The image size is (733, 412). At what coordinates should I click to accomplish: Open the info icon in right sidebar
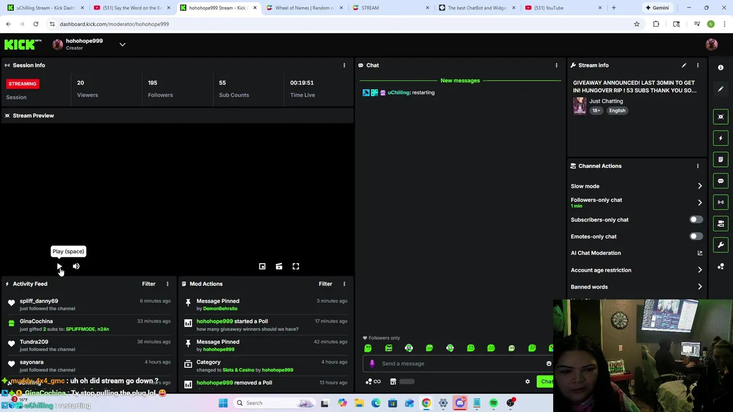[721, 68]
